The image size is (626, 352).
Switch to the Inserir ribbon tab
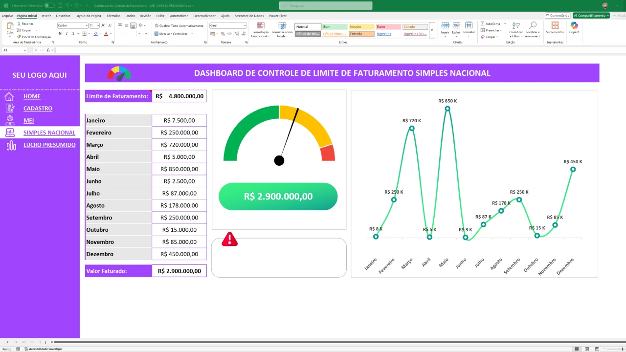pos(46,16)
